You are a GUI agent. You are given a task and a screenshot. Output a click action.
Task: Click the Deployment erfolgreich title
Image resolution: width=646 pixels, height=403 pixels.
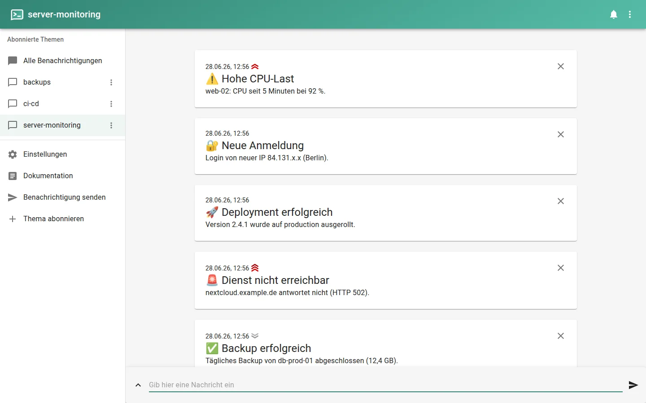point(277,212)
